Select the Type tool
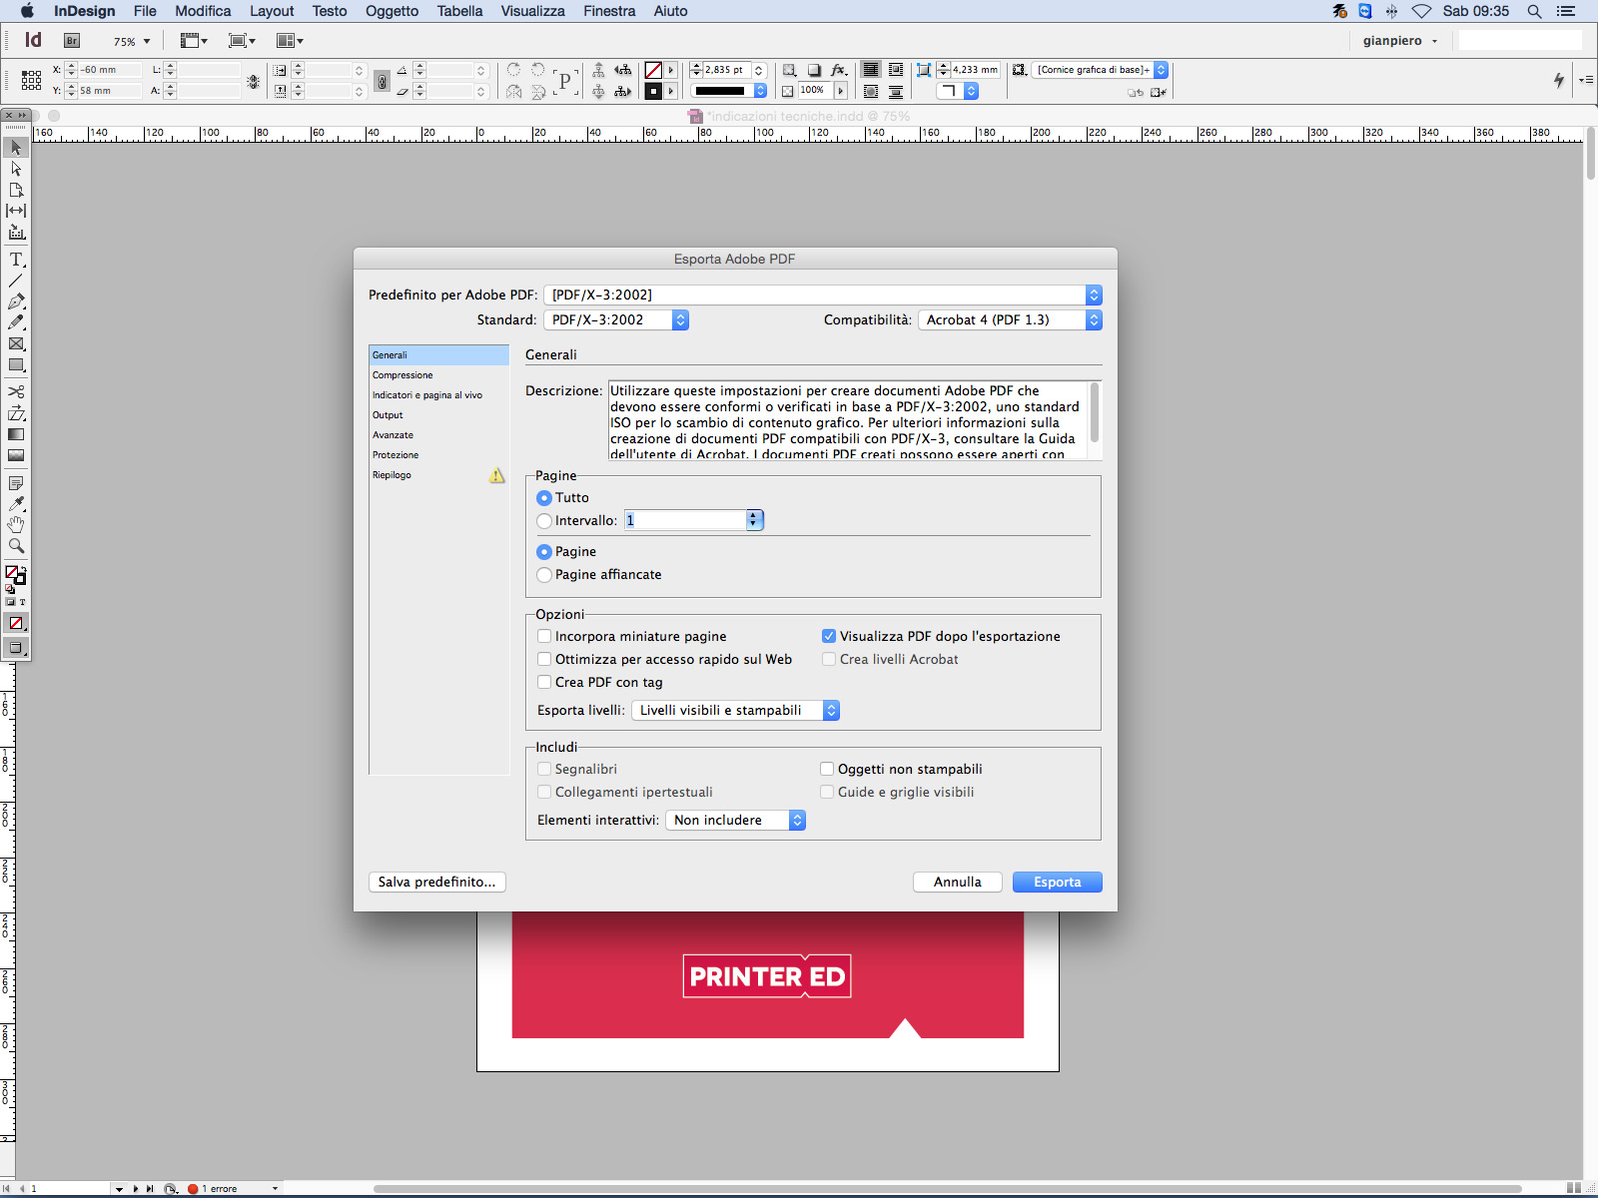 (x=16, y=260)
